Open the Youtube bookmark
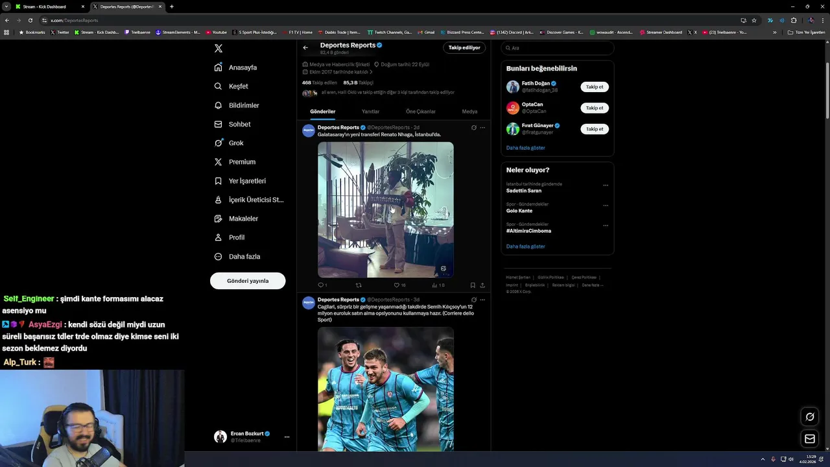The image size is (830, 467). tap(217, 32)
